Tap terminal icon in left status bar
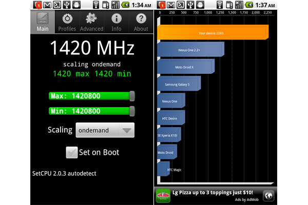 [x=57, y=5]
